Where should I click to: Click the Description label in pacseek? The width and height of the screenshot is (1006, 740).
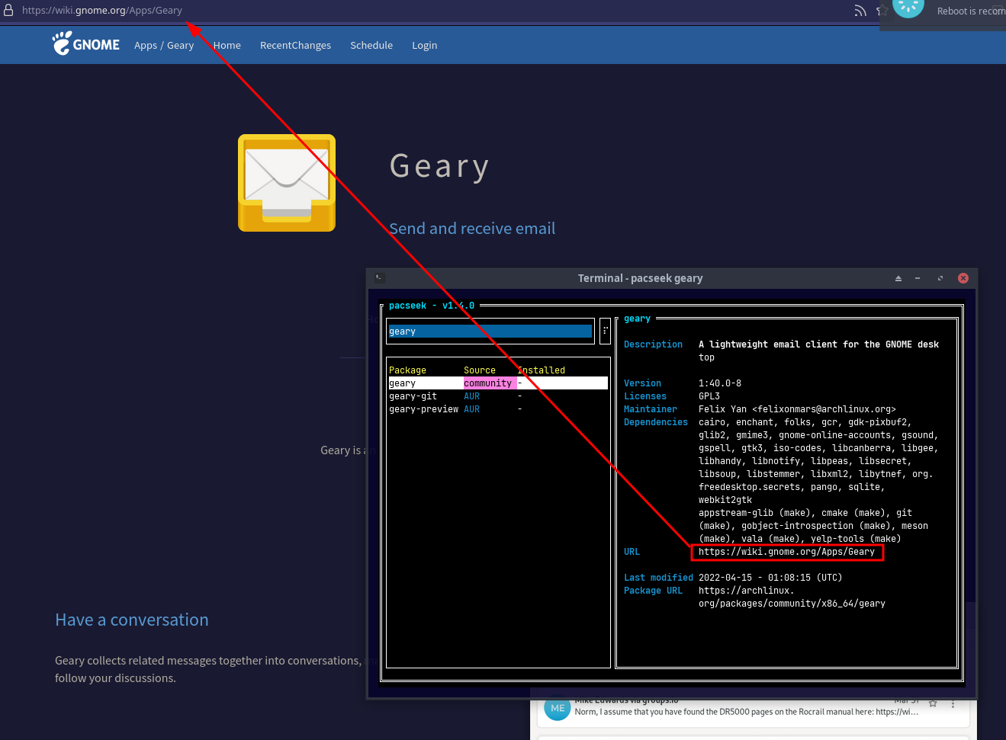654,344
